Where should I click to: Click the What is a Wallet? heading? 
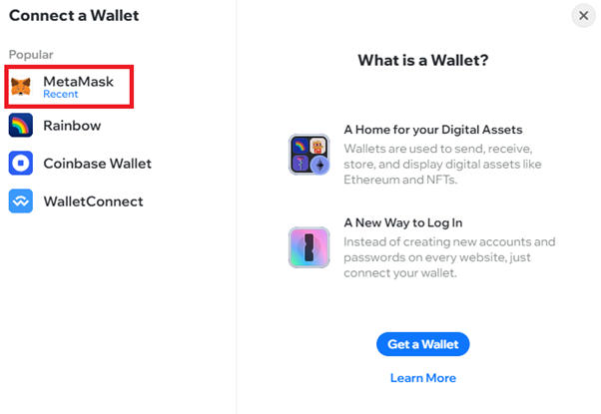tap(423, 61)
